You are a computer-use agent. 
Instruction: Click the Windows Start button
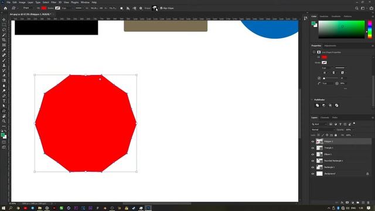click(4, 208)
